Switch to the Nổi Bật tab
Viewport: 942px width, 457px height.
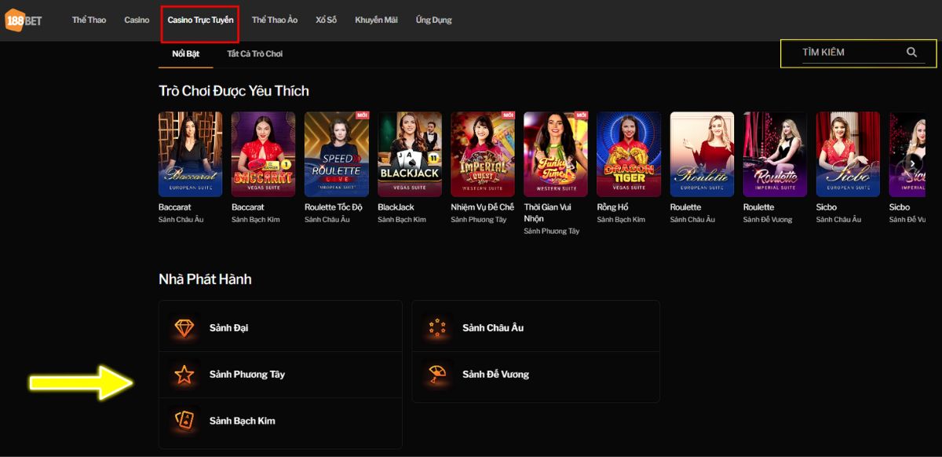186,53
